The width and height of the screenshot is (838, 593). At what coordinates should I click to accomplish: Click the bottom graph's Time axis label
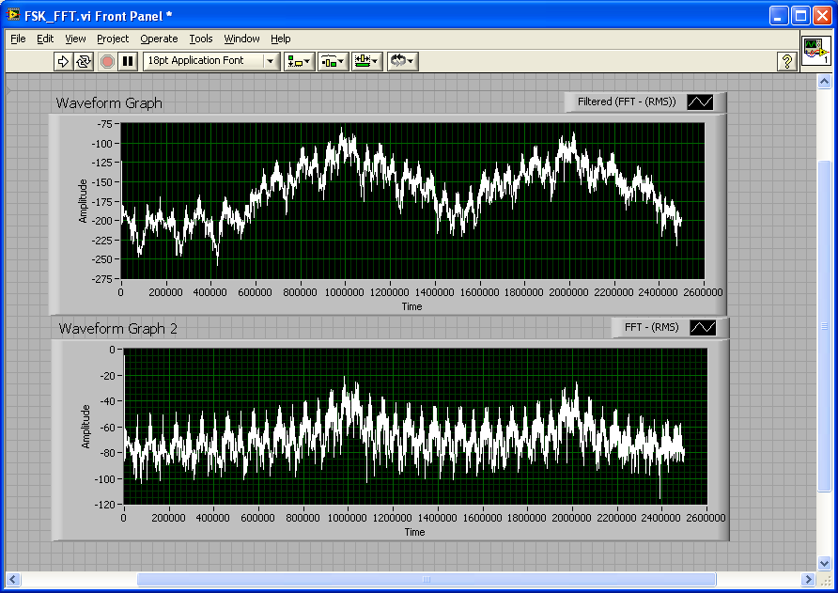coord(414,532)
